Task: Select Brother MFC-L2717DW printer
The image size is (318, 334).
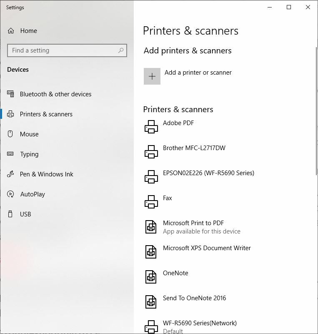Action: (x=194, y=148)
